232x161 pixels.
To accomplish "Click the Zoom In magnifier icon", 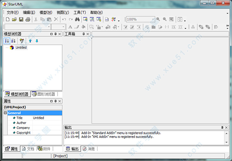I will point(158,19).
